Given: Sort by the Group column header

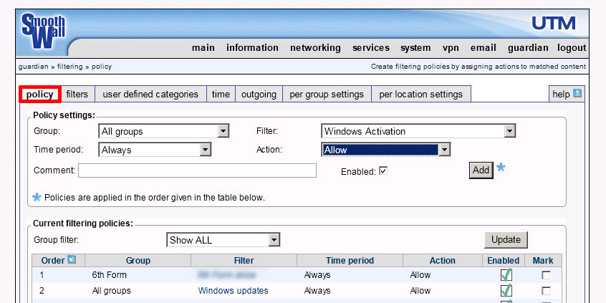Looking at the screenshot, I should (x=138, y=261).
